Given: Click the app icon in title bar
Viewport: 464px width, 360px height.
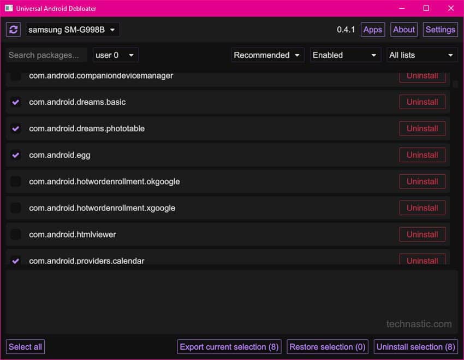Looking at the screenshot, I should pos(9,8).
